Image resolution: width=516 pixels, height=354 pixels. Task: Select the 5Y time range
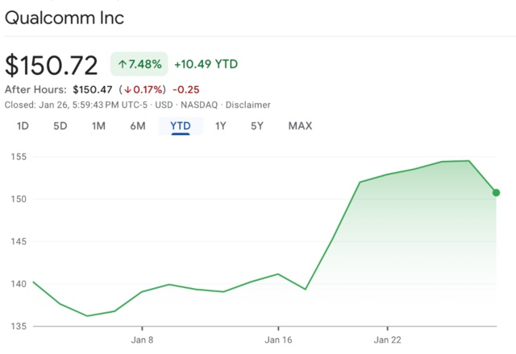(x=257, y=126)
